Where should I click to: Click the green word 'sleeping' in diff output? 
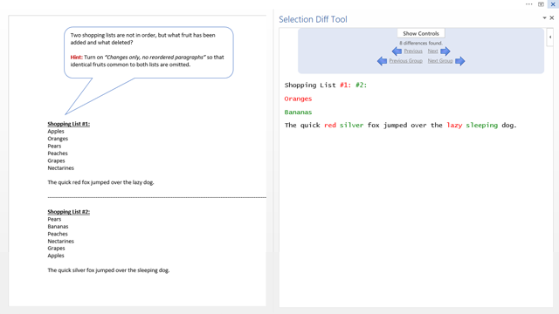pyautogui.click(x=481, y=126)
